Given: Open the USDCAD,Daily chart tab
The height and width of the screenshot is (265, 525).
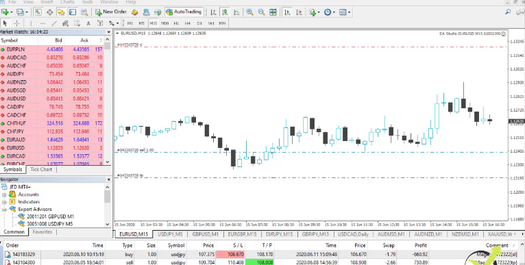Looking at the screenshot, I should click(x=353, y=234).
